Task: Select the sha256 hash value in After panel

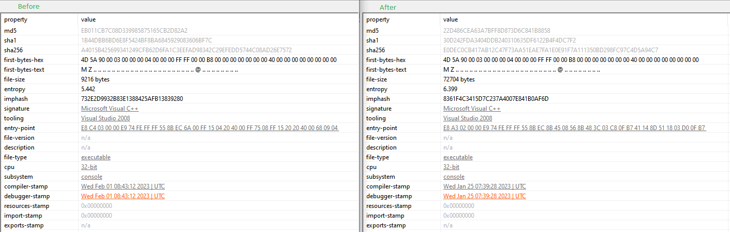Action: tap(551, 50)
